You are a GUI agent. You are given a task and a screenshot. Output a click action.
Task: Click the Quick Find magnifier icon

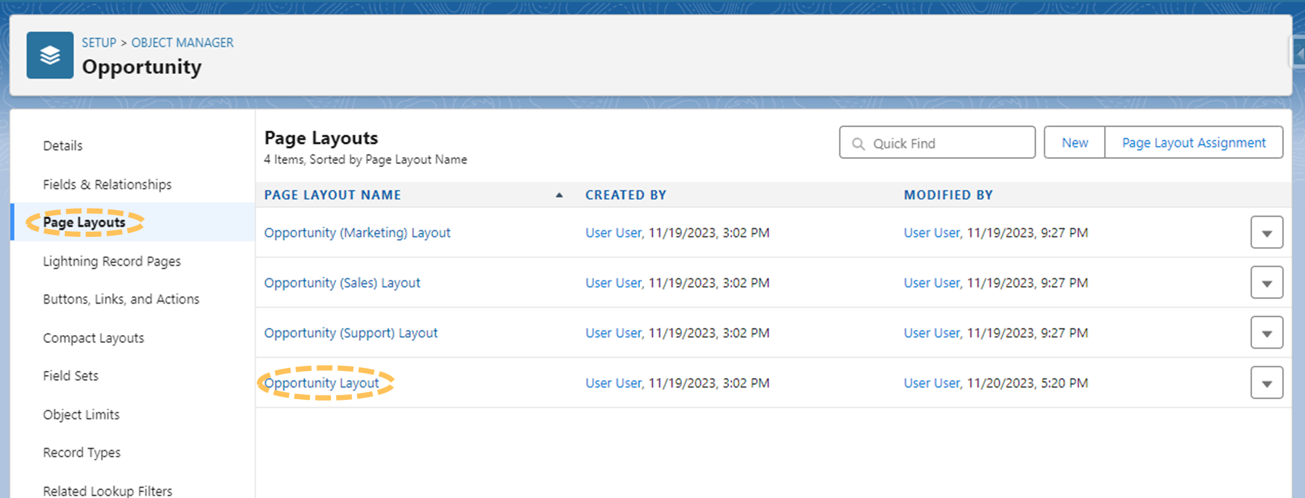coord(858,143)
